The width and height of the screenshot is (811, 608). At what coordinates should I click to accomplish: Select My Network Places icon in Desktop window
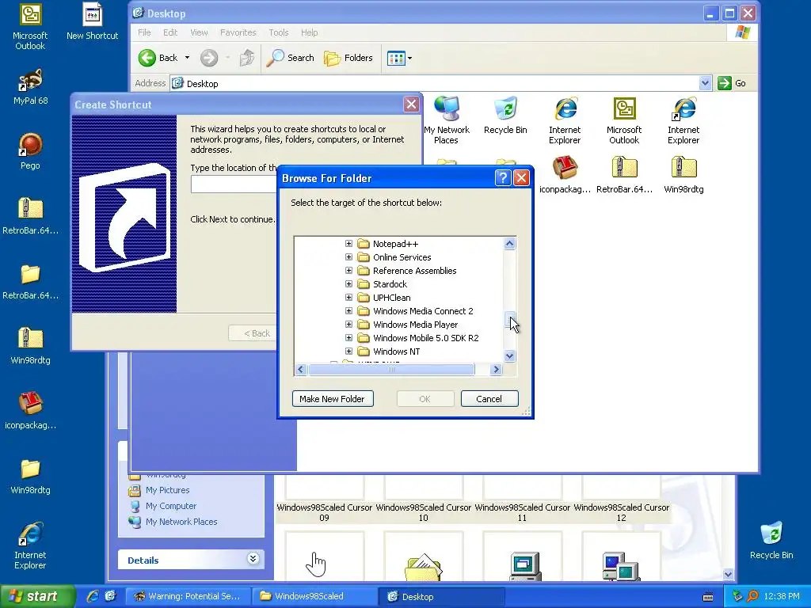point(447,120)
